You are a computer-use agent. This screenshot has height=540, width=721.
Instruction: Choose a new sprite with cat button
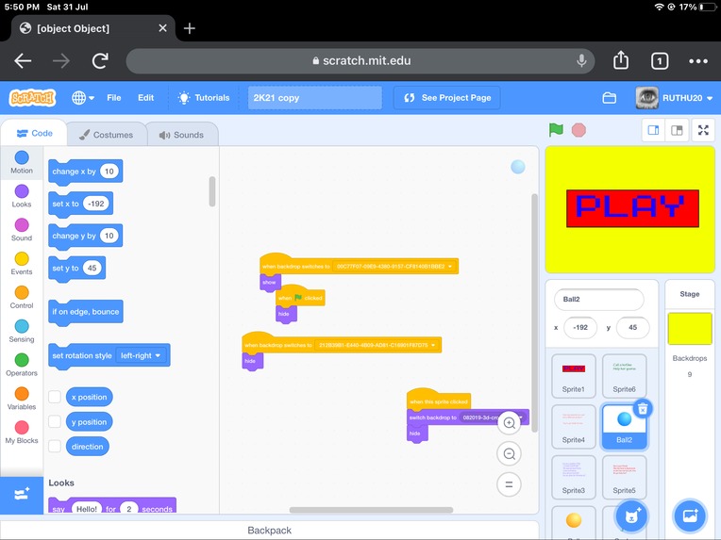coord(631,515)
